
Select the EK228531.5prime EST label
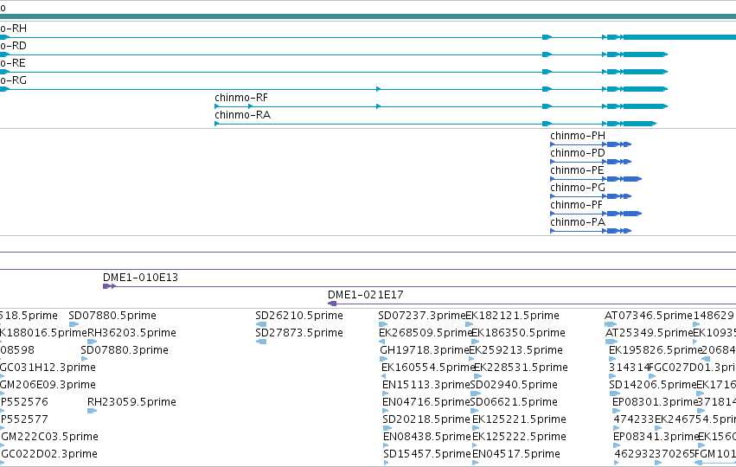521,368
